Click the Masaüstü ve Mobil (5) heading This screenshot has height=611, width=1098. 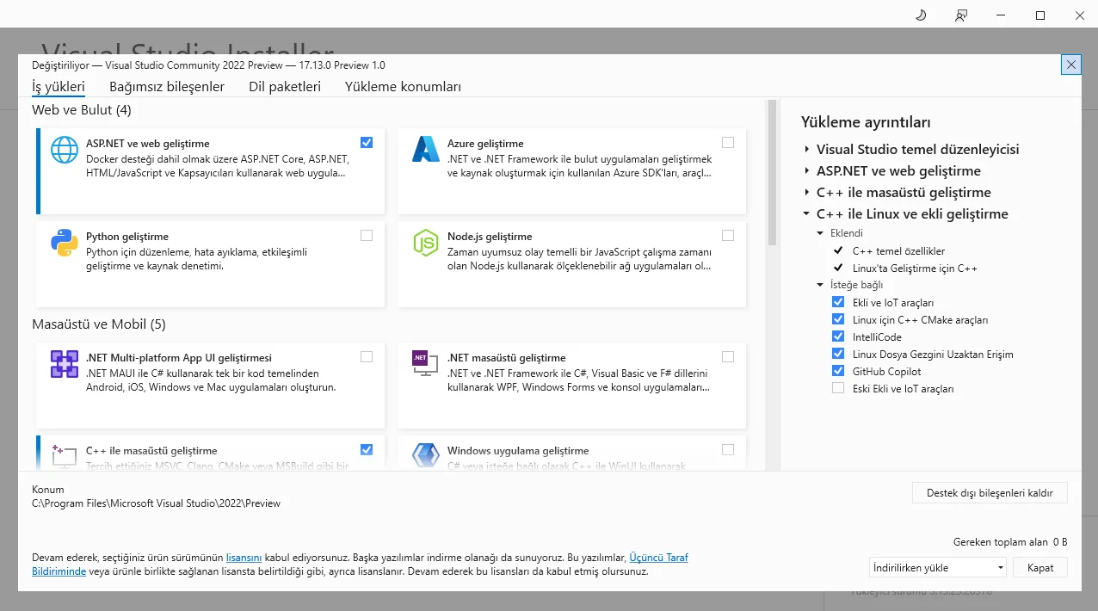(99, 324)
